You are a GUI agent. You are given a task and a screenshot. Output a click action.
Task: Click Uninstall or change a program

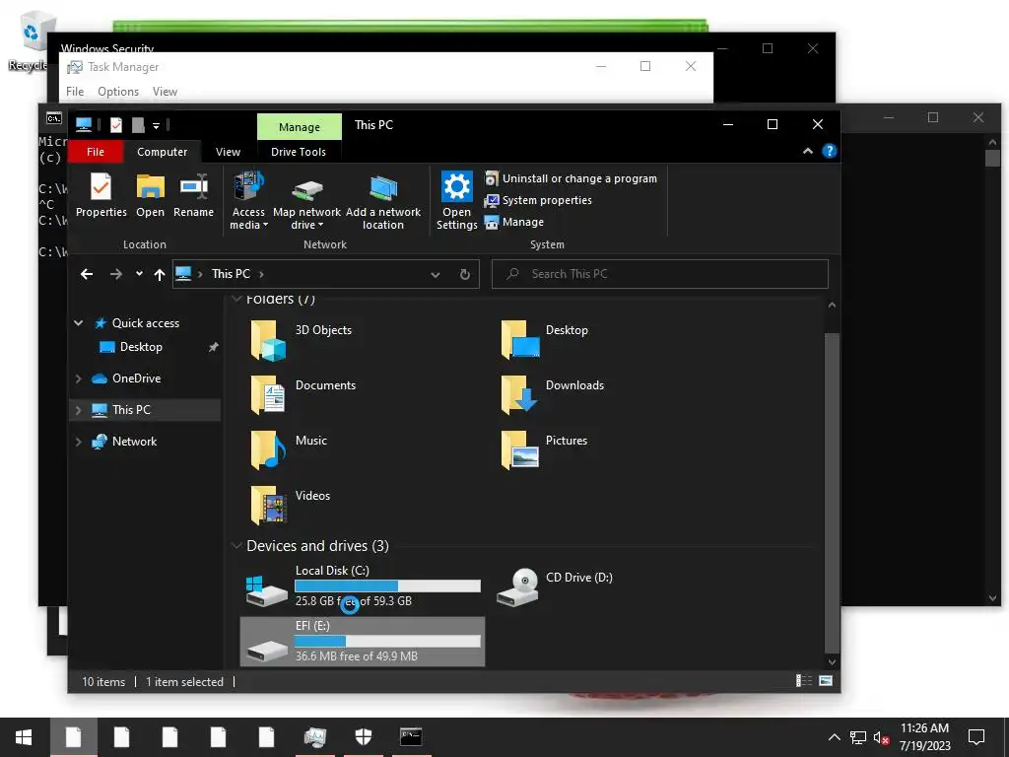[572, 178]
